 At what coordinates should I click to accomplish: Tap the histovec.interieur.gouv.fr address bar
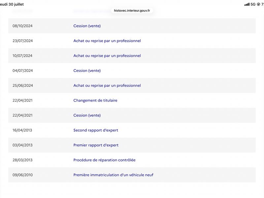tap(132, 11)
